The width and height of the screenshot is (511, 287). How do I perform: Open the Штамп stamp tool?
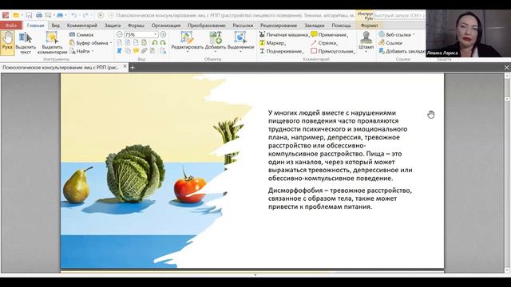[366, 41]
